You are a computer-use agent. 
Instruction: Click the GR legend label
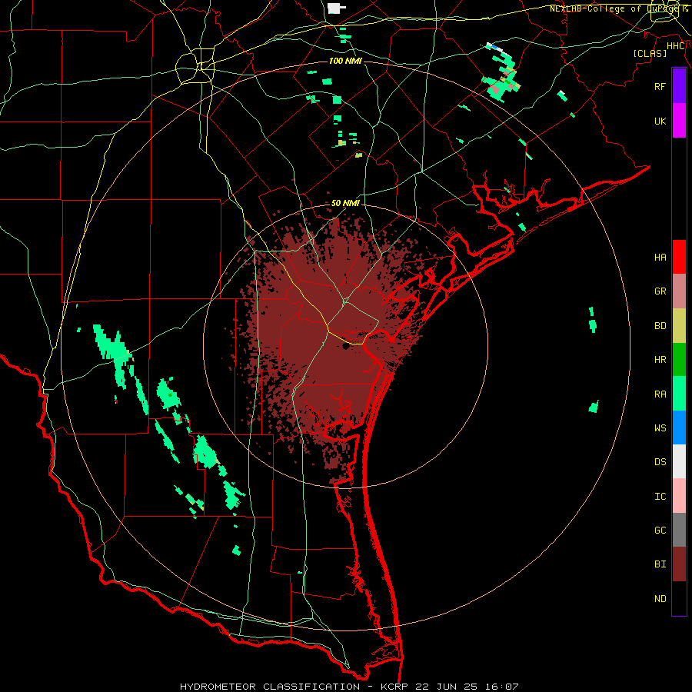[660, 291]
